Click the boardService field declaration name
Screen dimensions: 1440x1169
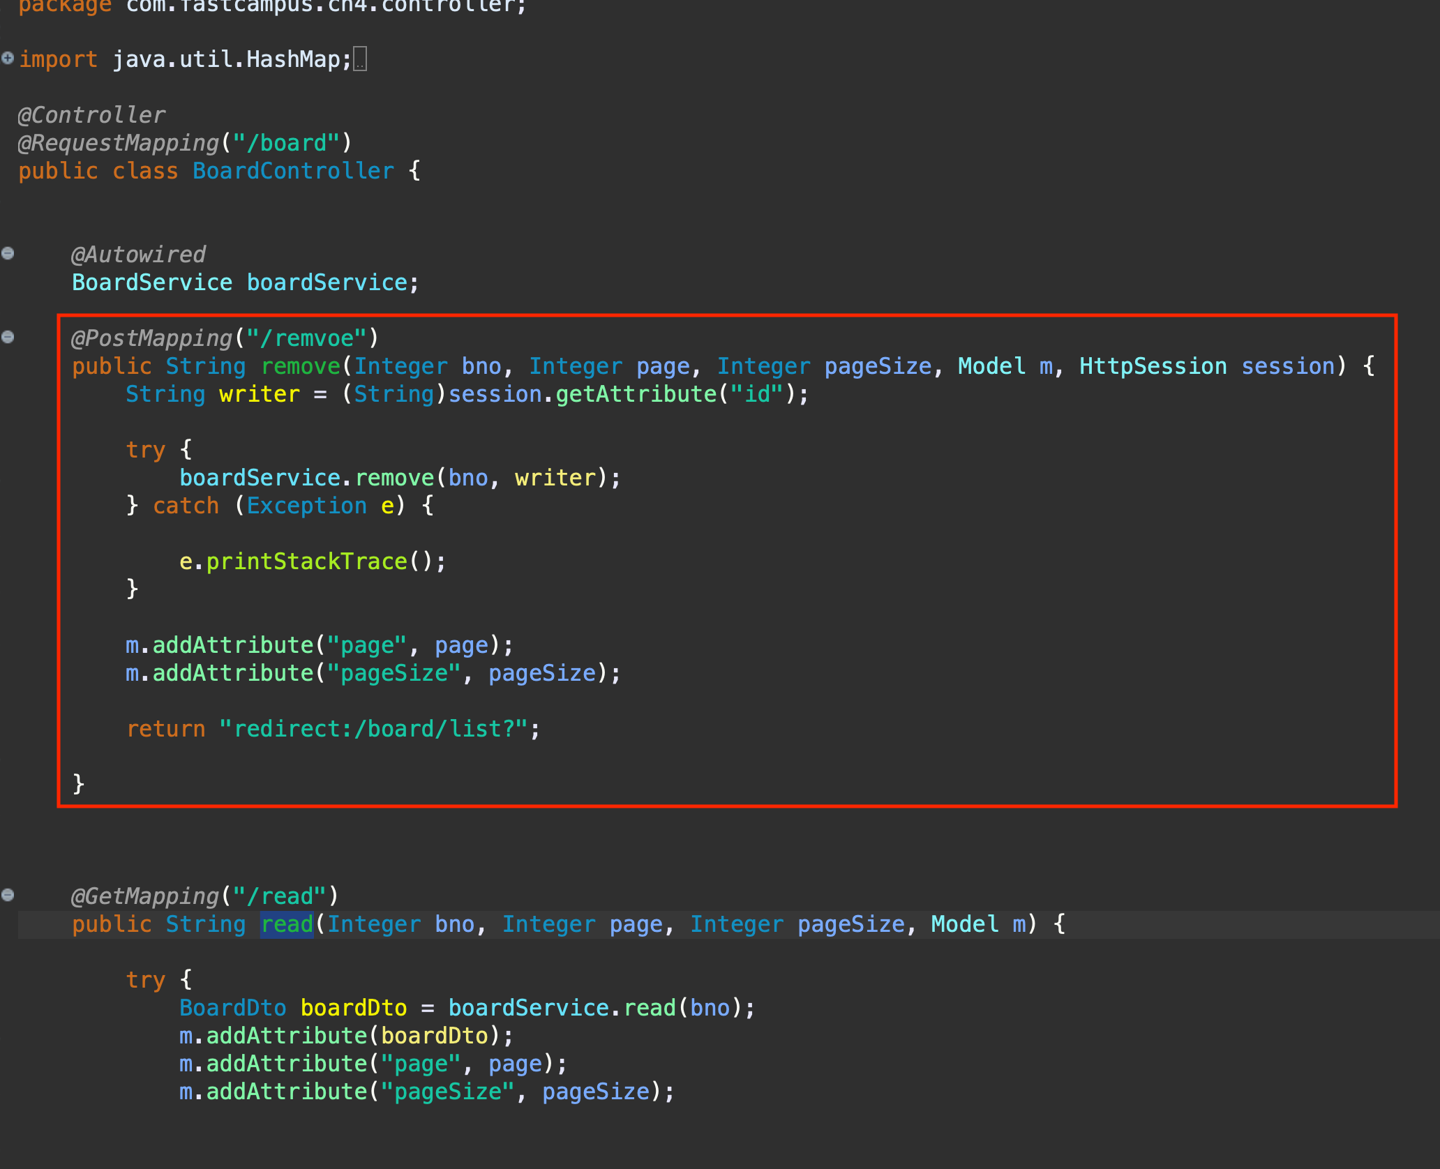coord(327,282)
